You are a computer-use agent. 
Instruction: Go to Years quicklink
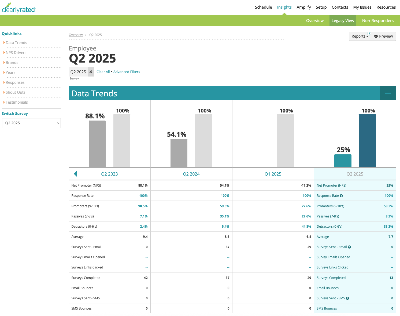(11, 72)
